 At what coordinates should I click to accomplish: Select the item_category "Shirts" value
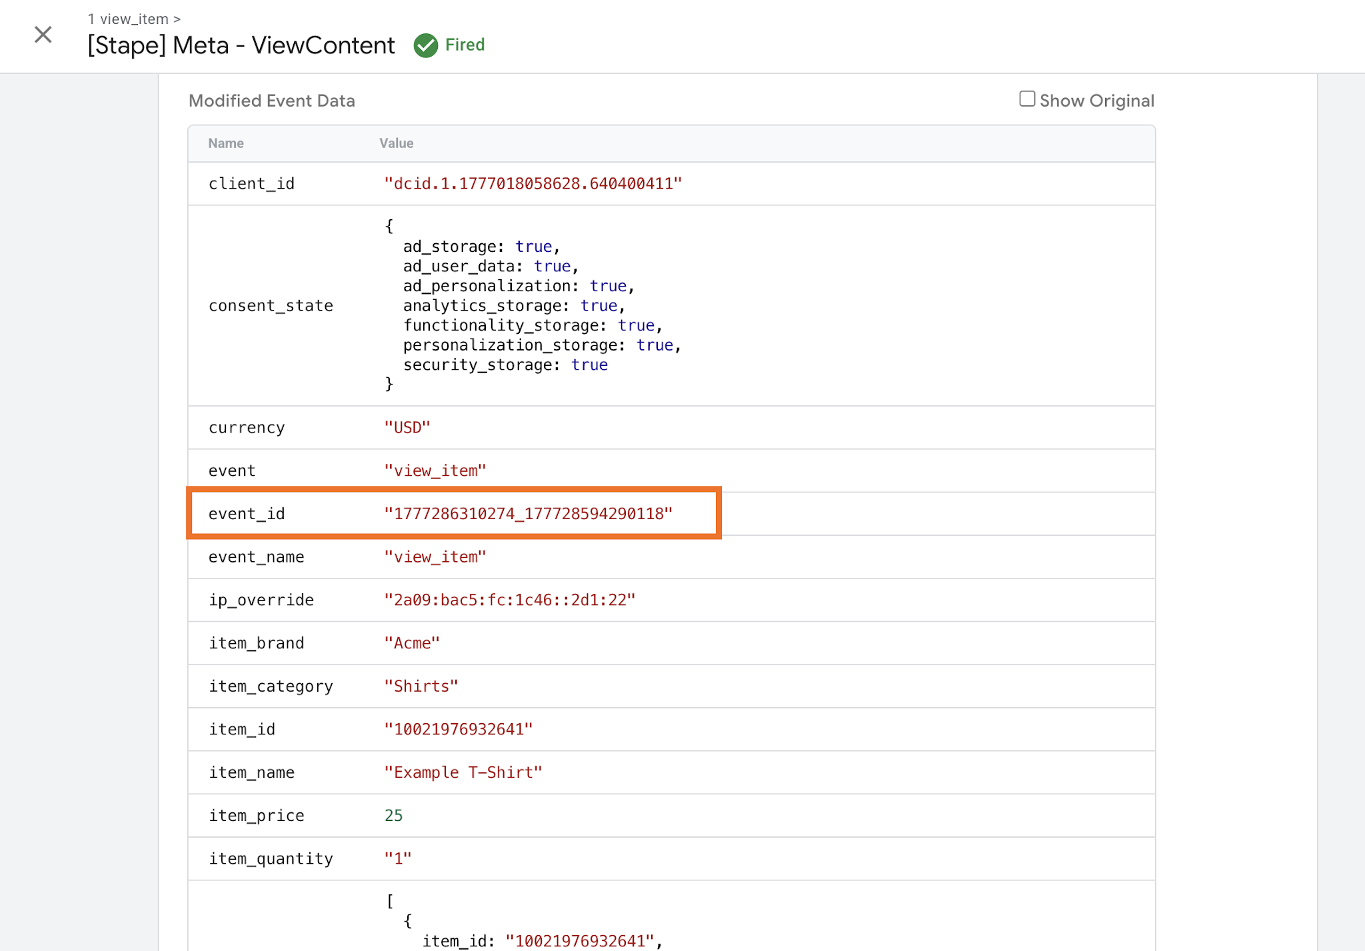pos(421,686)
